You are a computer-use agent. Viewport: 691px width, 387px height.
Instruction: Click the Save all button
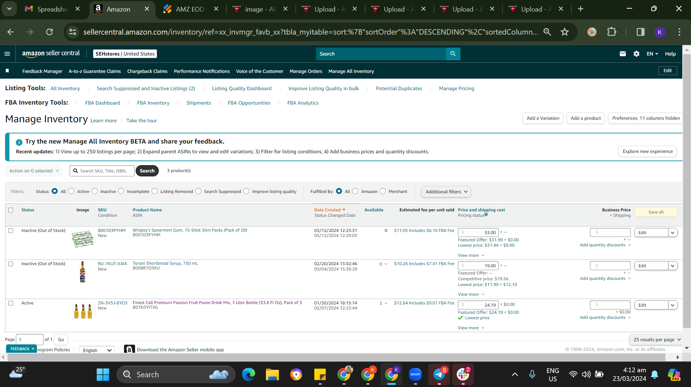(x=656, y=212)
